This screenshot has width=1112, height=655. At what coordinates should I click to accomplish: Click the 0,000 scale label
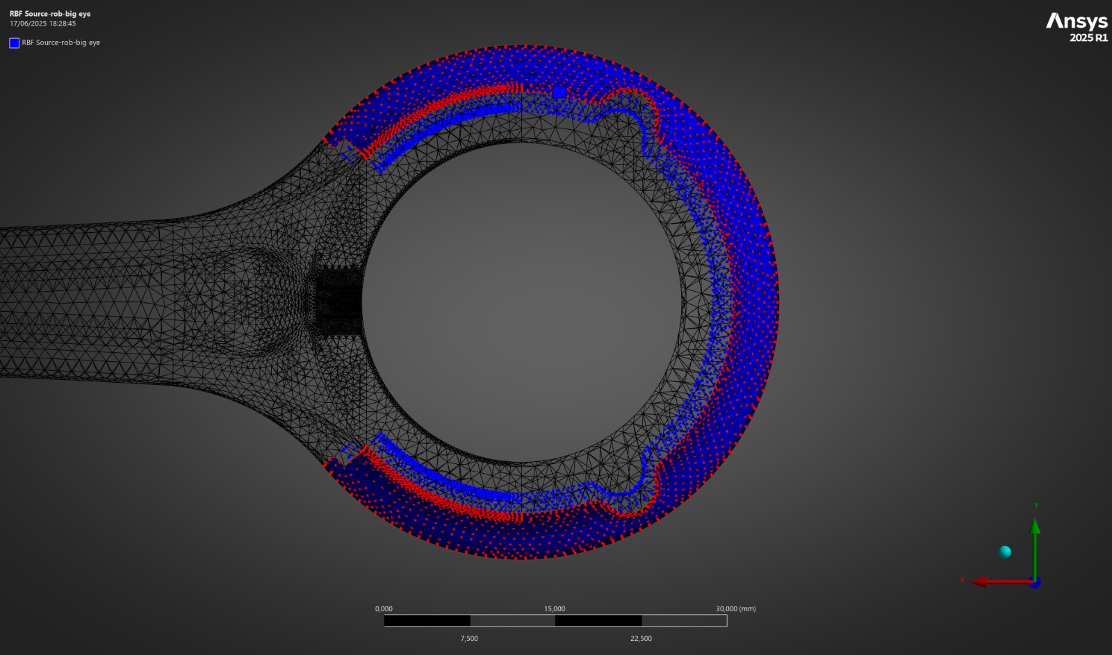tap(384, 608)
